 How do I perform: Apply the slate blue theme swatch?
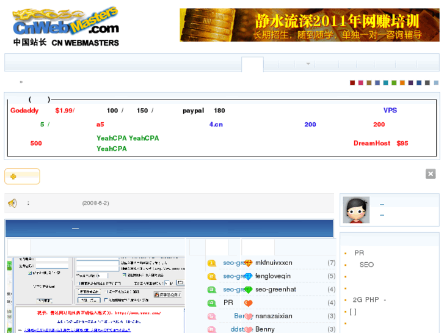coord(377,82)
